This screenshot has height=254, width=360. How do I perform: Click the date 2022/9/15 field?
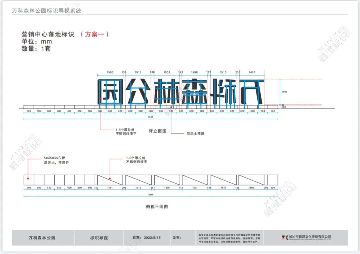click(147, 238)
